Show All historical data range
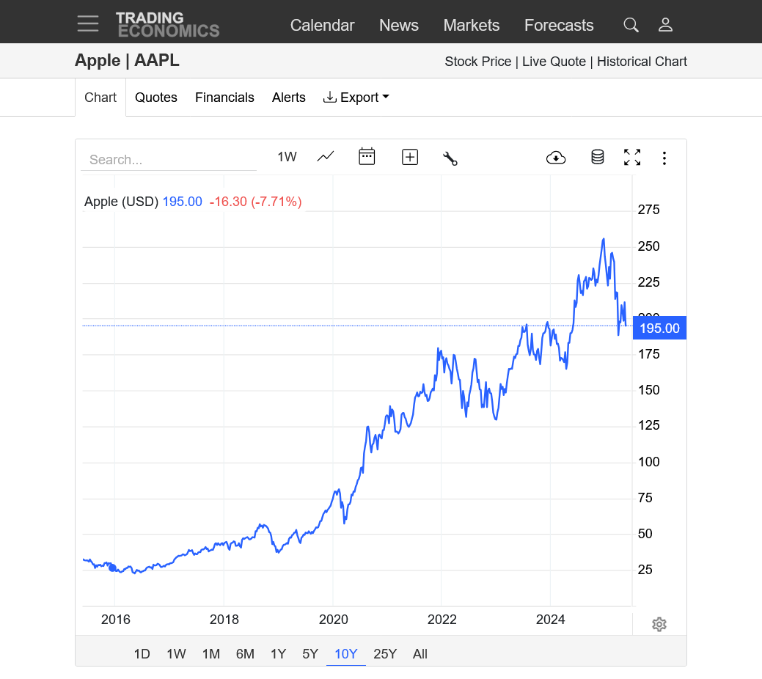The image size is (762, 679). (x=420, y=654)
